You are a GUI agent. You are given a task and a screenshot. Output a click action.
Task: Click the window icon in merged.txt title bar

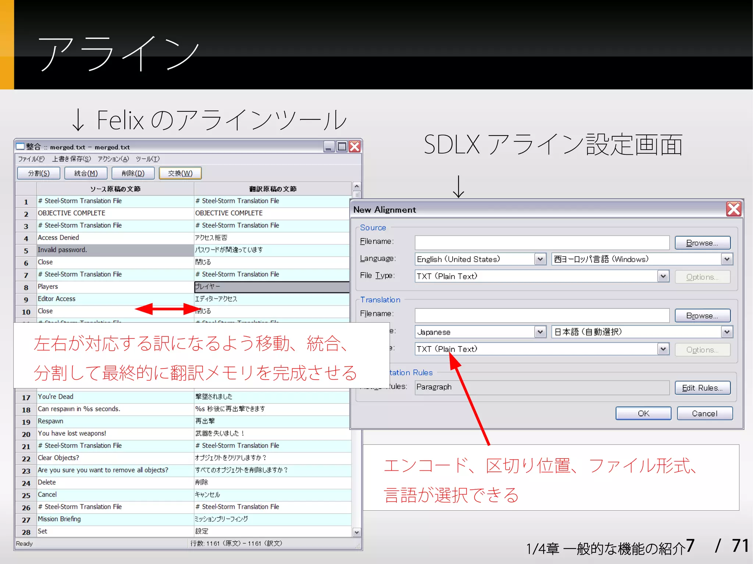(x=20, y=147)
